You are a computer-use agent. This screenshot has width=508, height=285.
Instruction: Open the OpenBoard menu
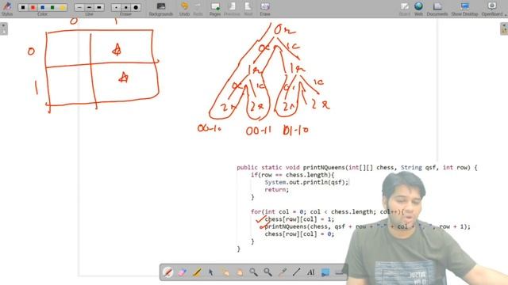click(x=493, y=9)
